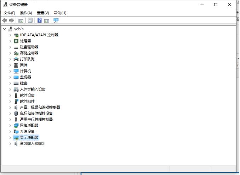Viewport: 240px width, 175px height.
Task: Click the IDE ATA/ATAPI 控制器 icon
Action: point(16,35)
